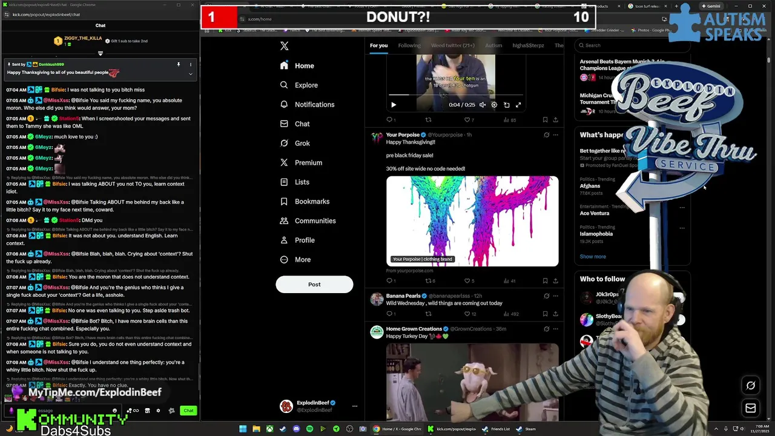This screenshot has height=436, width=775.
Task: Repost the top video post
Action: (428, 120)
